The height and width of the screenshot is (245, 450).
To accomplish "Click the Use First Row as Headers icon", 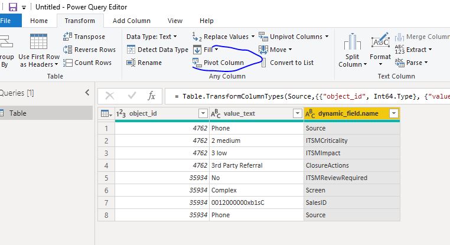I will pyautogui.click(x=38, y=41).
